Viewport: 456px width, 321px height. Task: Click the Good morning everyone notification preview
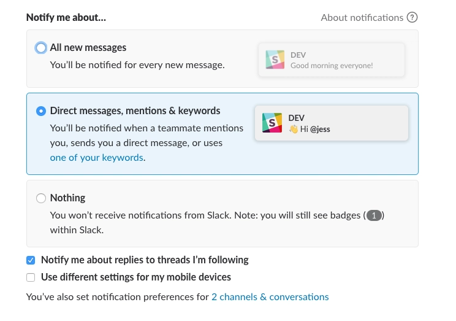click(x=332, y=60)
